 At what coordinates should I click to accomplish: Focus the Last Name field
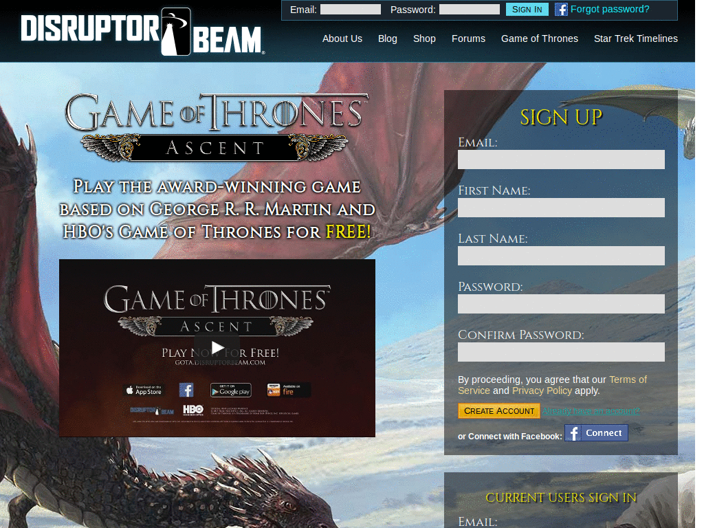(x=561, y=256)
